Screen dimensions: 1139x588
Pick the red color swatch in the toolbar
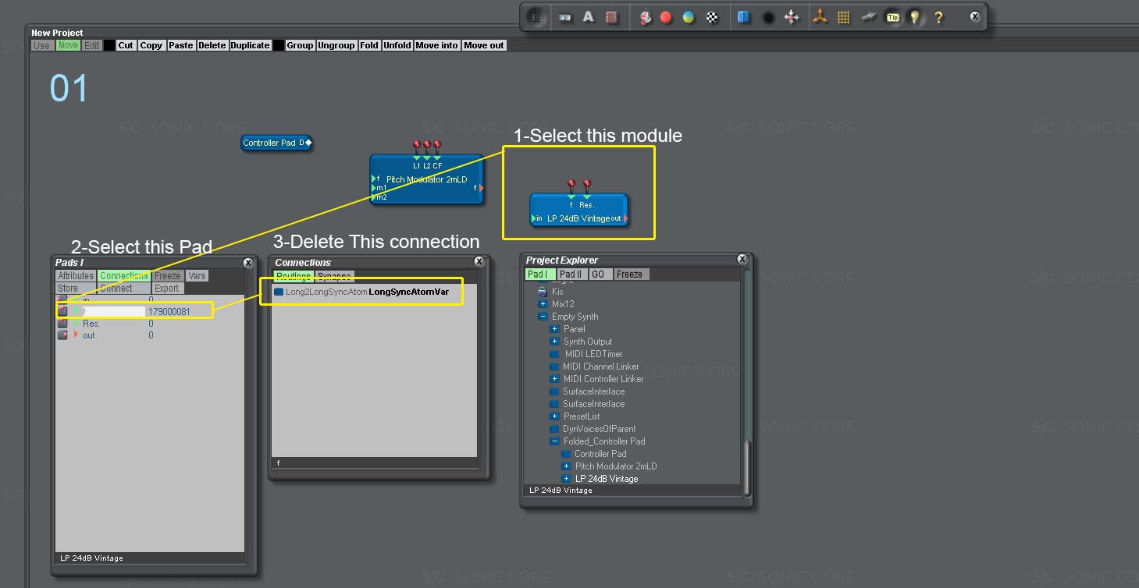pyautogui.click(x=664, y=17)
